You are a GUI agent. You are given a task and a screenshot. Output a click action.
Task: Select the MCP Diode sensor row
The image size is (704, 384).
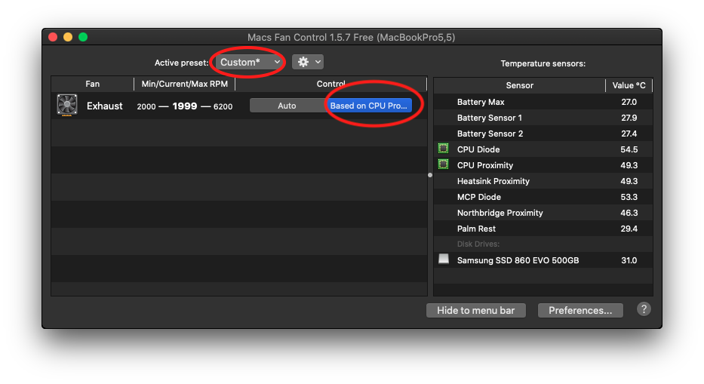pos(543,197)
